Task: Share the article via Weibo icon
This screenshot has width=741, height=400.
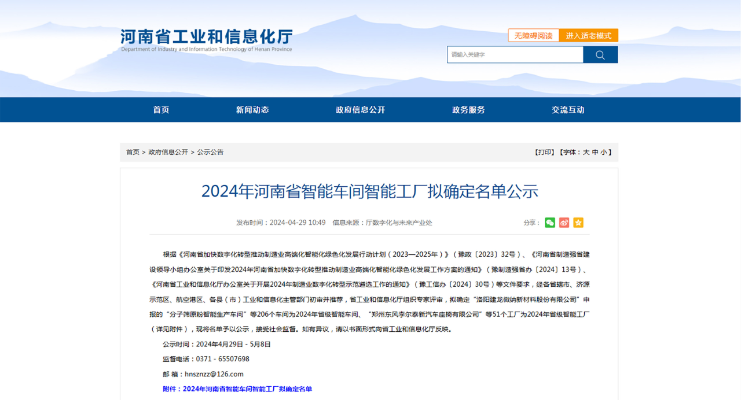Action: (x=564, y=223)
